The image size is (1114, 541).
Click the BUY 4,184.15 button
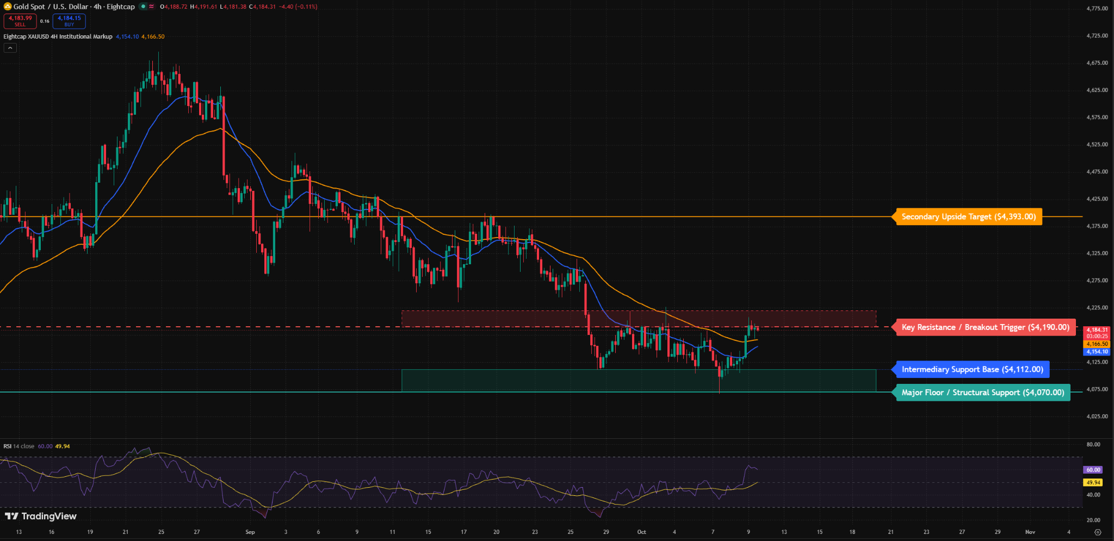click(69, 21)
